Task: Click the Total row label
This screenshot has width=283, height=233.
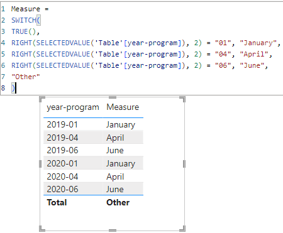Action: (x=57, y=202)
